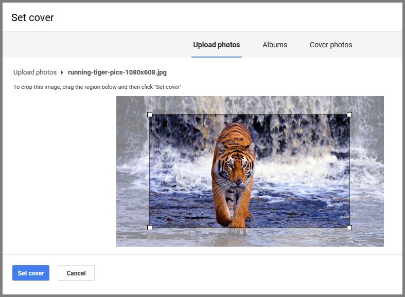
Task: Click the crop instruction text
Action: pos(97,87)
